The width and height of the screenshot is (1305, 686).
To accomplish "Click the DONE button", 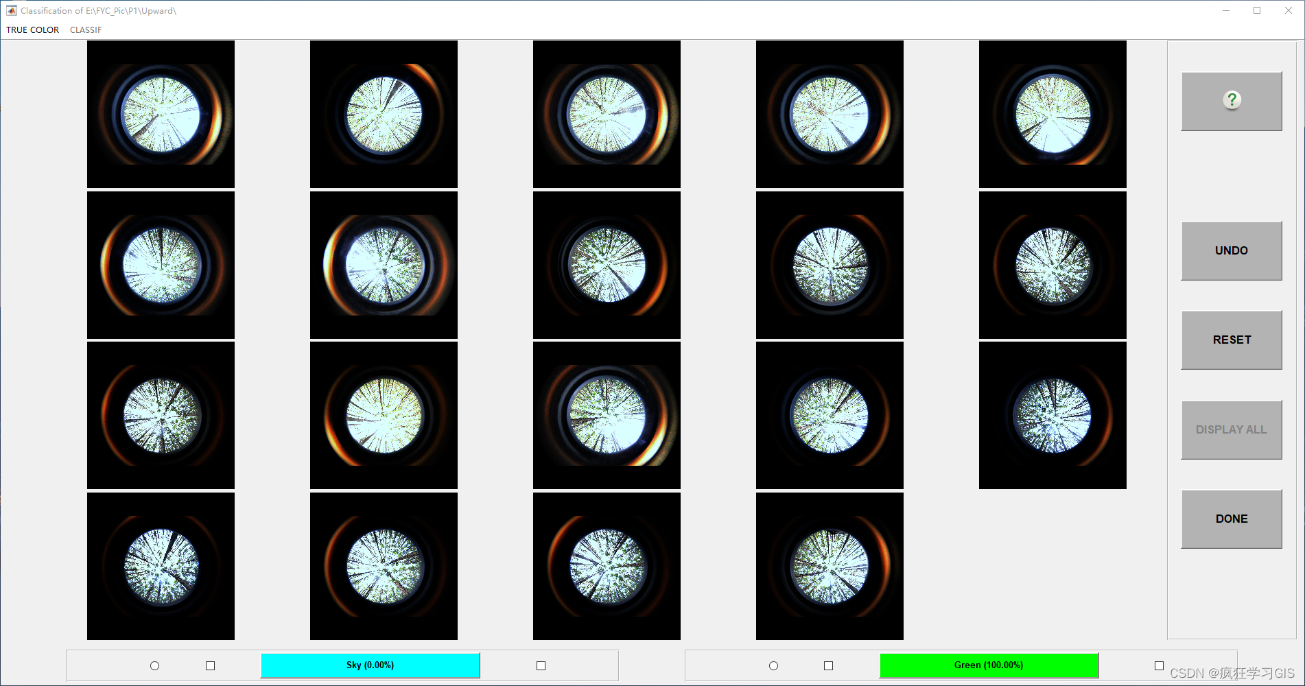I will pyautogui.click(x=1232, y=519).
